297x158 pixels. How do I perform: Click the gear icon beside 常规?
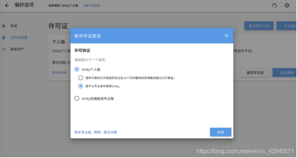[4, 26]
